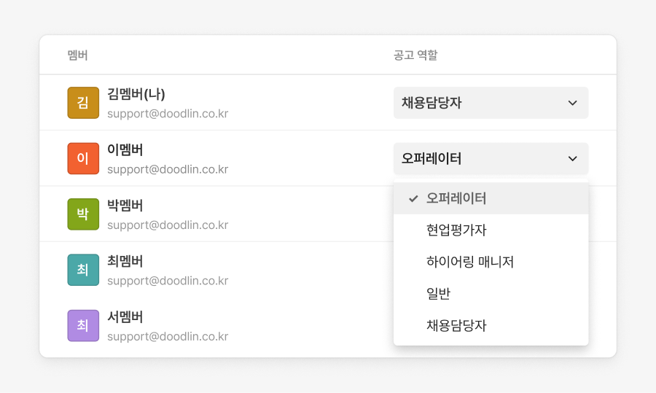Click chevron arrow on 오퍼레이터 dropdown
The width and height of the screenshot is (656, 393).
point(572,158)
